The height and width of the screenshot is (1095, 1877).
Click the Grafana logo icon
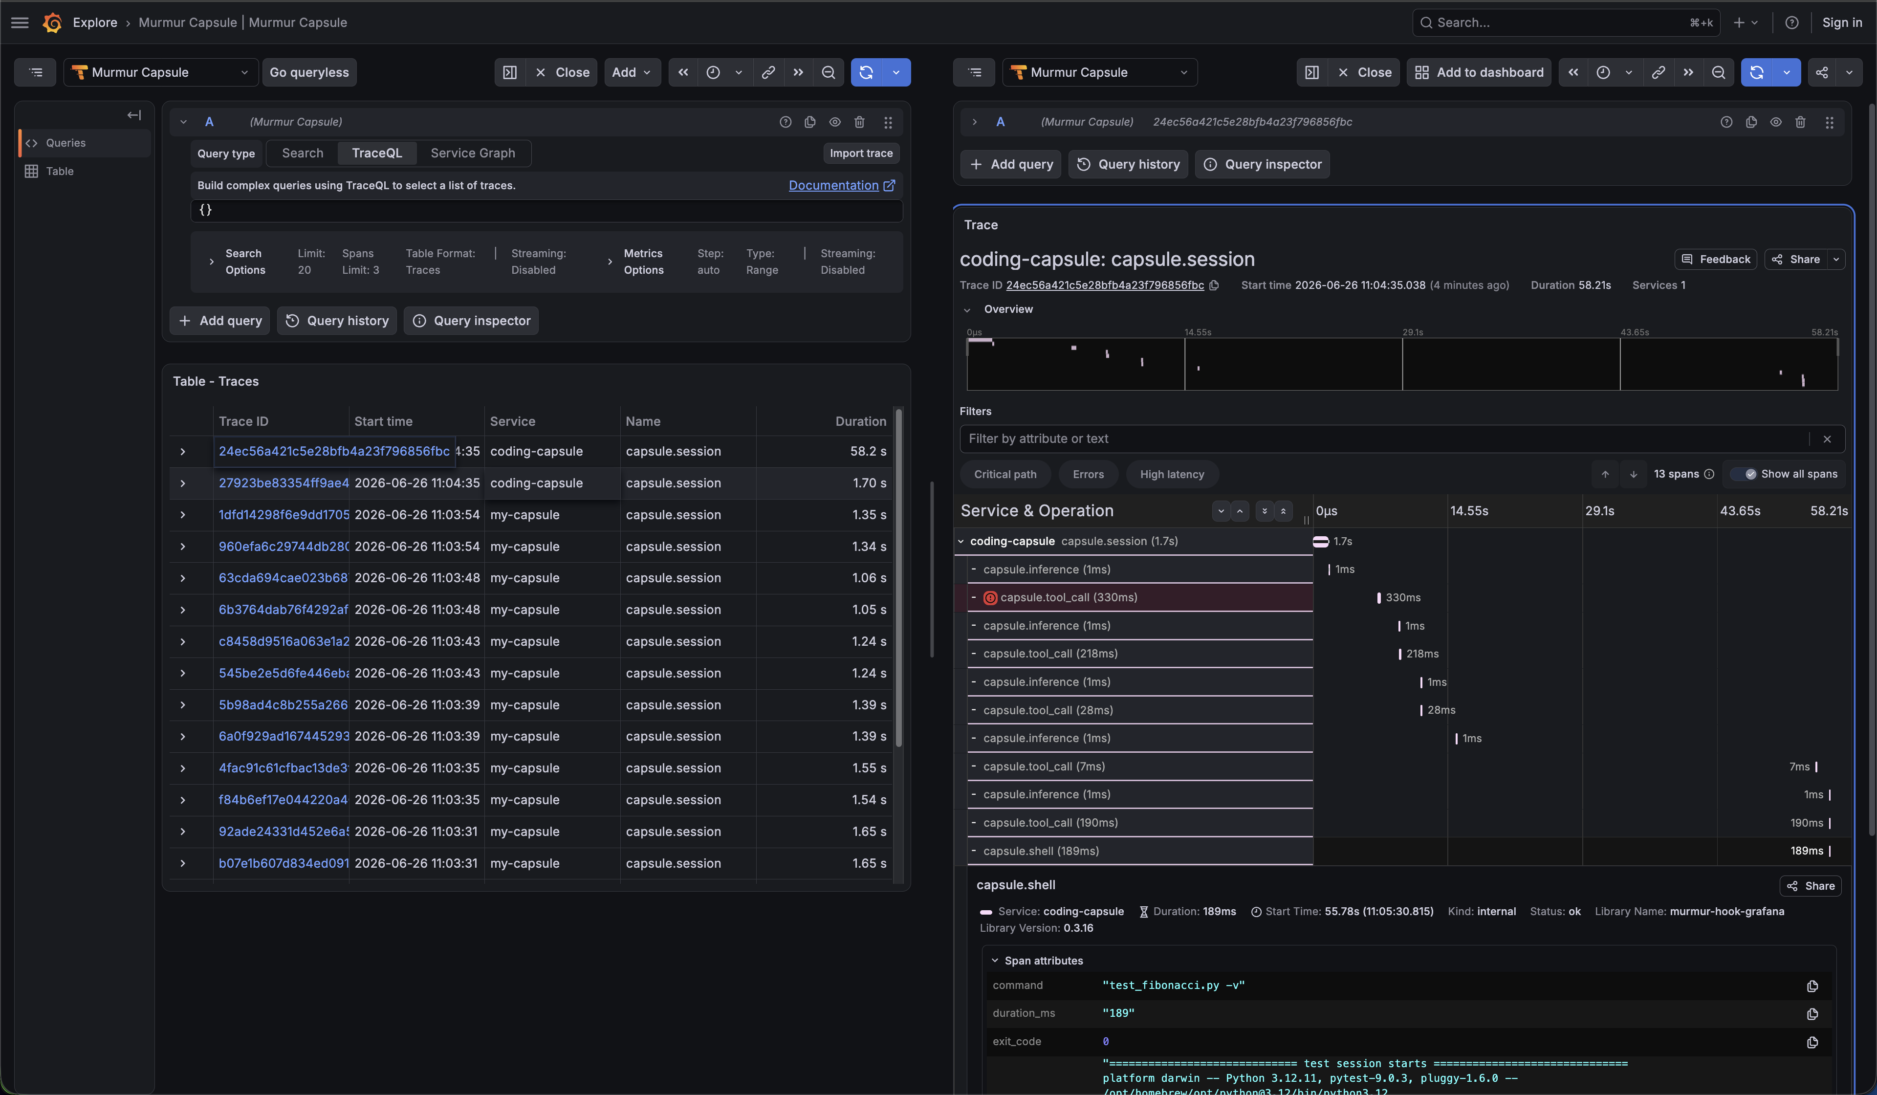[52, 22]
